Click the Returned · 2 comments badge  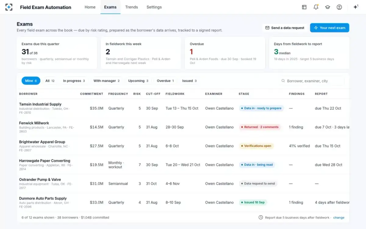[x=260, y=127]
